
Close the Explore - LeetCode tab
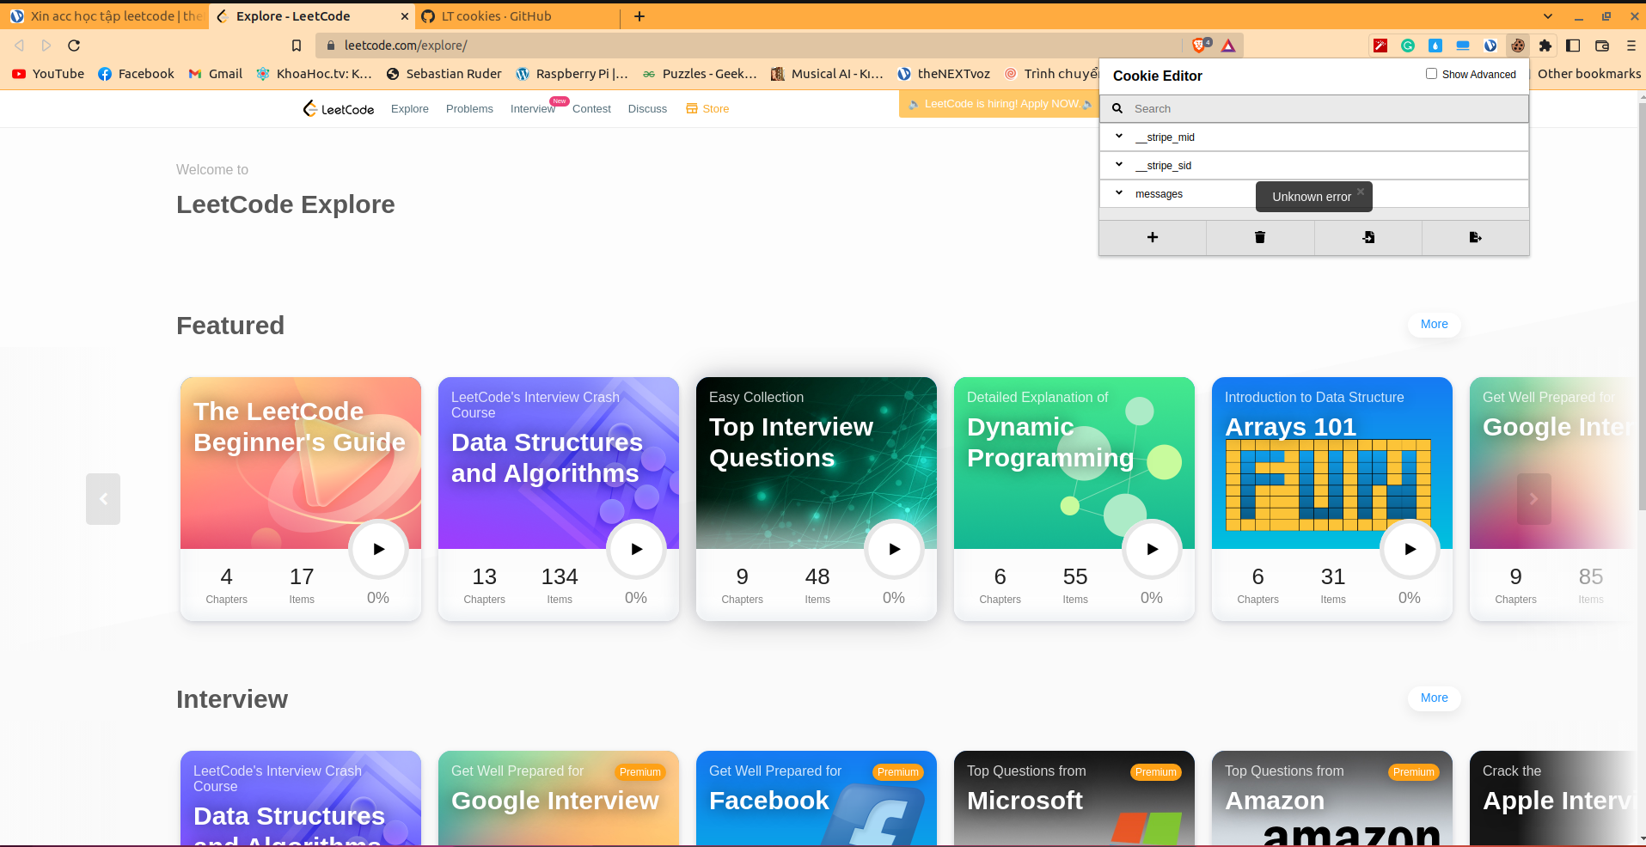point(405,16)
